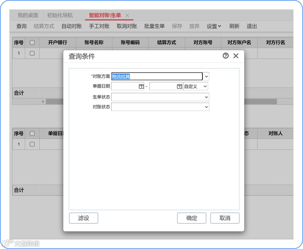The height and width of the screenshot is (249, 303).
Task: Open the 设置 menu dropdown
Action: (214, 26)
